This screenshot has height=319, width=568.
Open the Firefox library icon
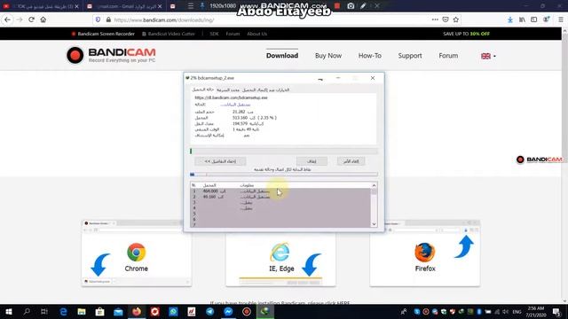pos(522,19)
